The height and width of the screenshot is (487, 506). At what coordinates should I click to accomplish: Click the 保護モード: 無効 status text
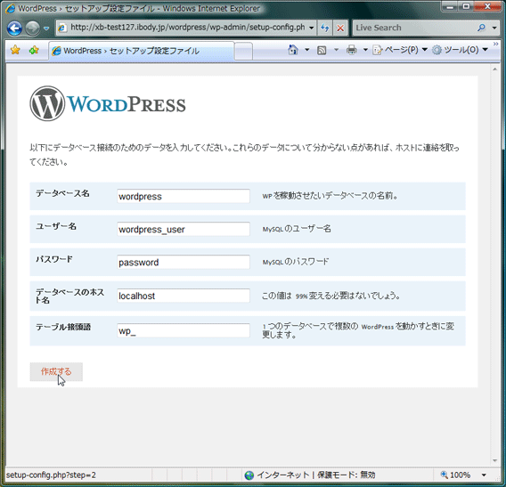(x=346, y=475)
